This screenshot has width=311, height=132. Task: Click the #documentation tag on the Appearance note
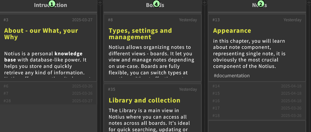click(x=232, y=76)
